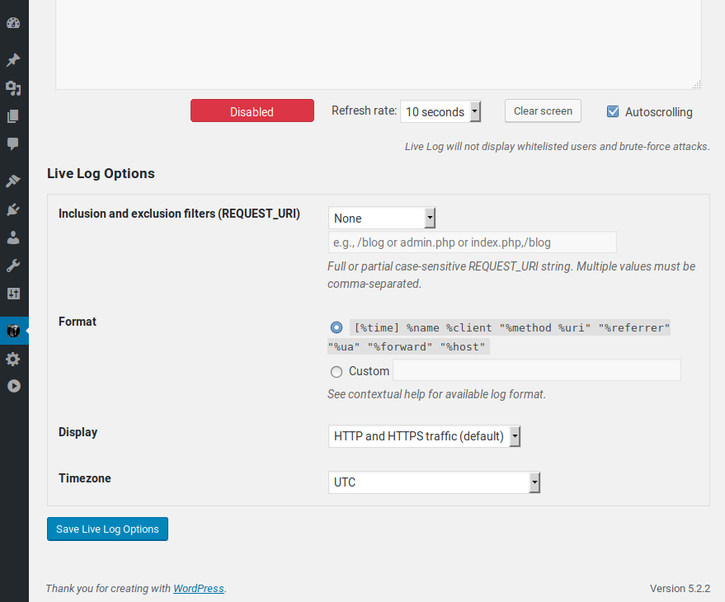The width and height of the screenshot is (725, 602).
Task: Select the Custom format radio button
Action: coord(336,372)
